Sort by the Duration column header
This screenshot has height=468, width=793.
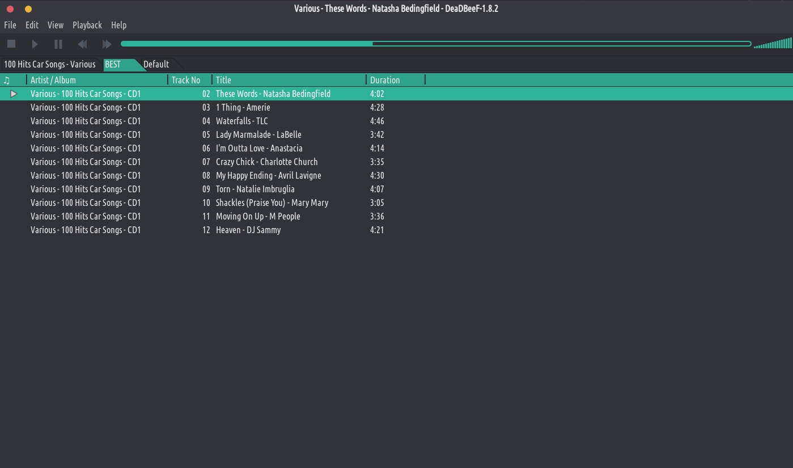(x=385, y=80)
